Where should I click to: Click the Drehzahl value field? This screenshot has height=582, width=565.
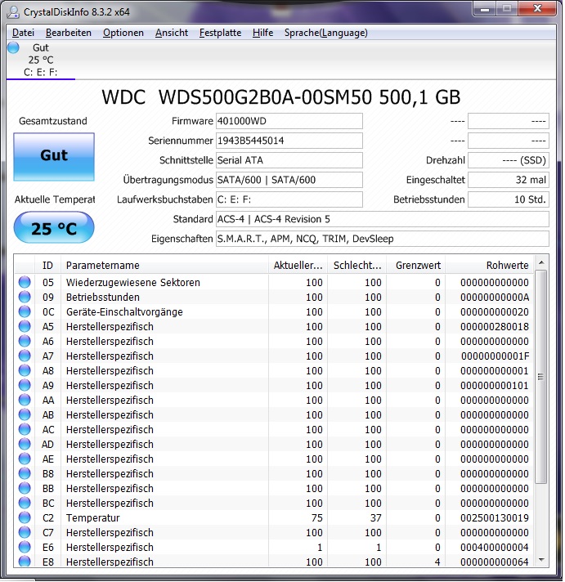tap(509, 160)
